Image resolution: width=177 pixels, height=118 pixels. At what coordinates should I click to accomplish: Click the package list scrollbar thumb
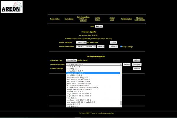[121, 103]
